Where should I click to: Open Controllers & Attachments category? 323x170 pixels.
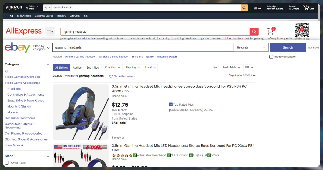coord(26,95)
